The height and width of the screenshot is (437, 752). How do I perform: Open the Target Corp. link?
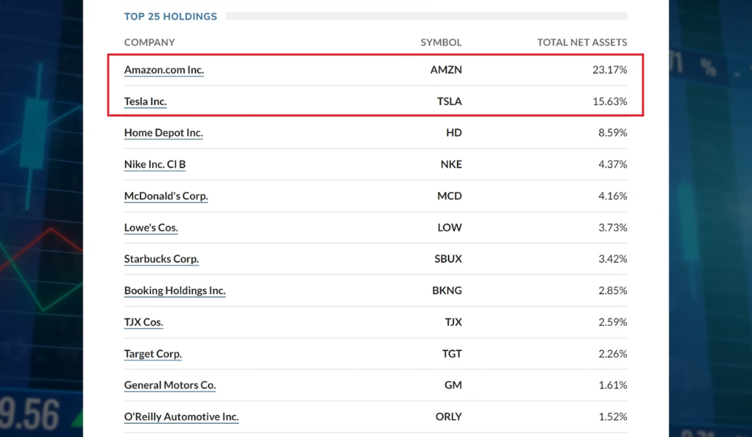click(153, 354)
